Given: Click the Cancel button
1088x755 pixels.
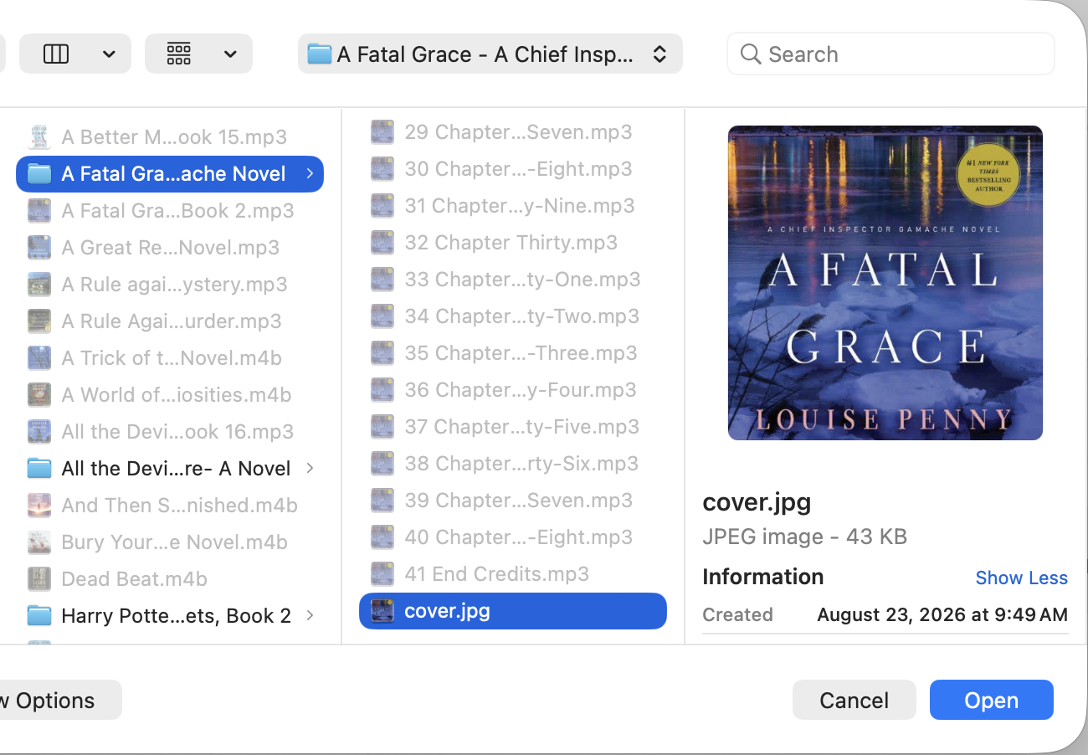Looking at the screenshot, I should (854, 700).
